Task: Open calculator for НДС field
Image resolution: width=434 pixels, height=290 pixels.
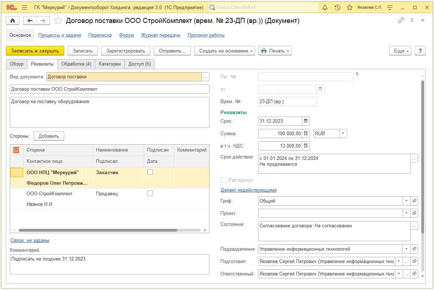Action: pos(306,146)
